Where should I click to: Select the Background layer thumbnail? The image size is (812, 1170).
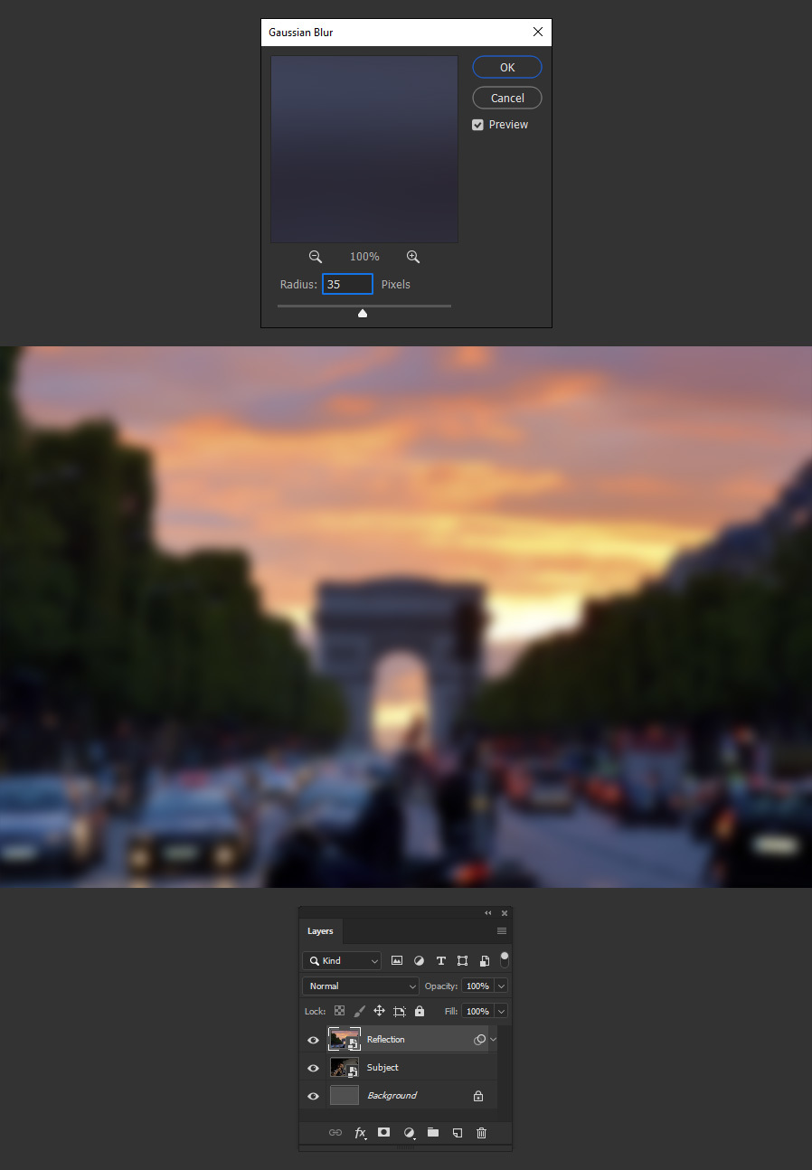point(345,1096)
